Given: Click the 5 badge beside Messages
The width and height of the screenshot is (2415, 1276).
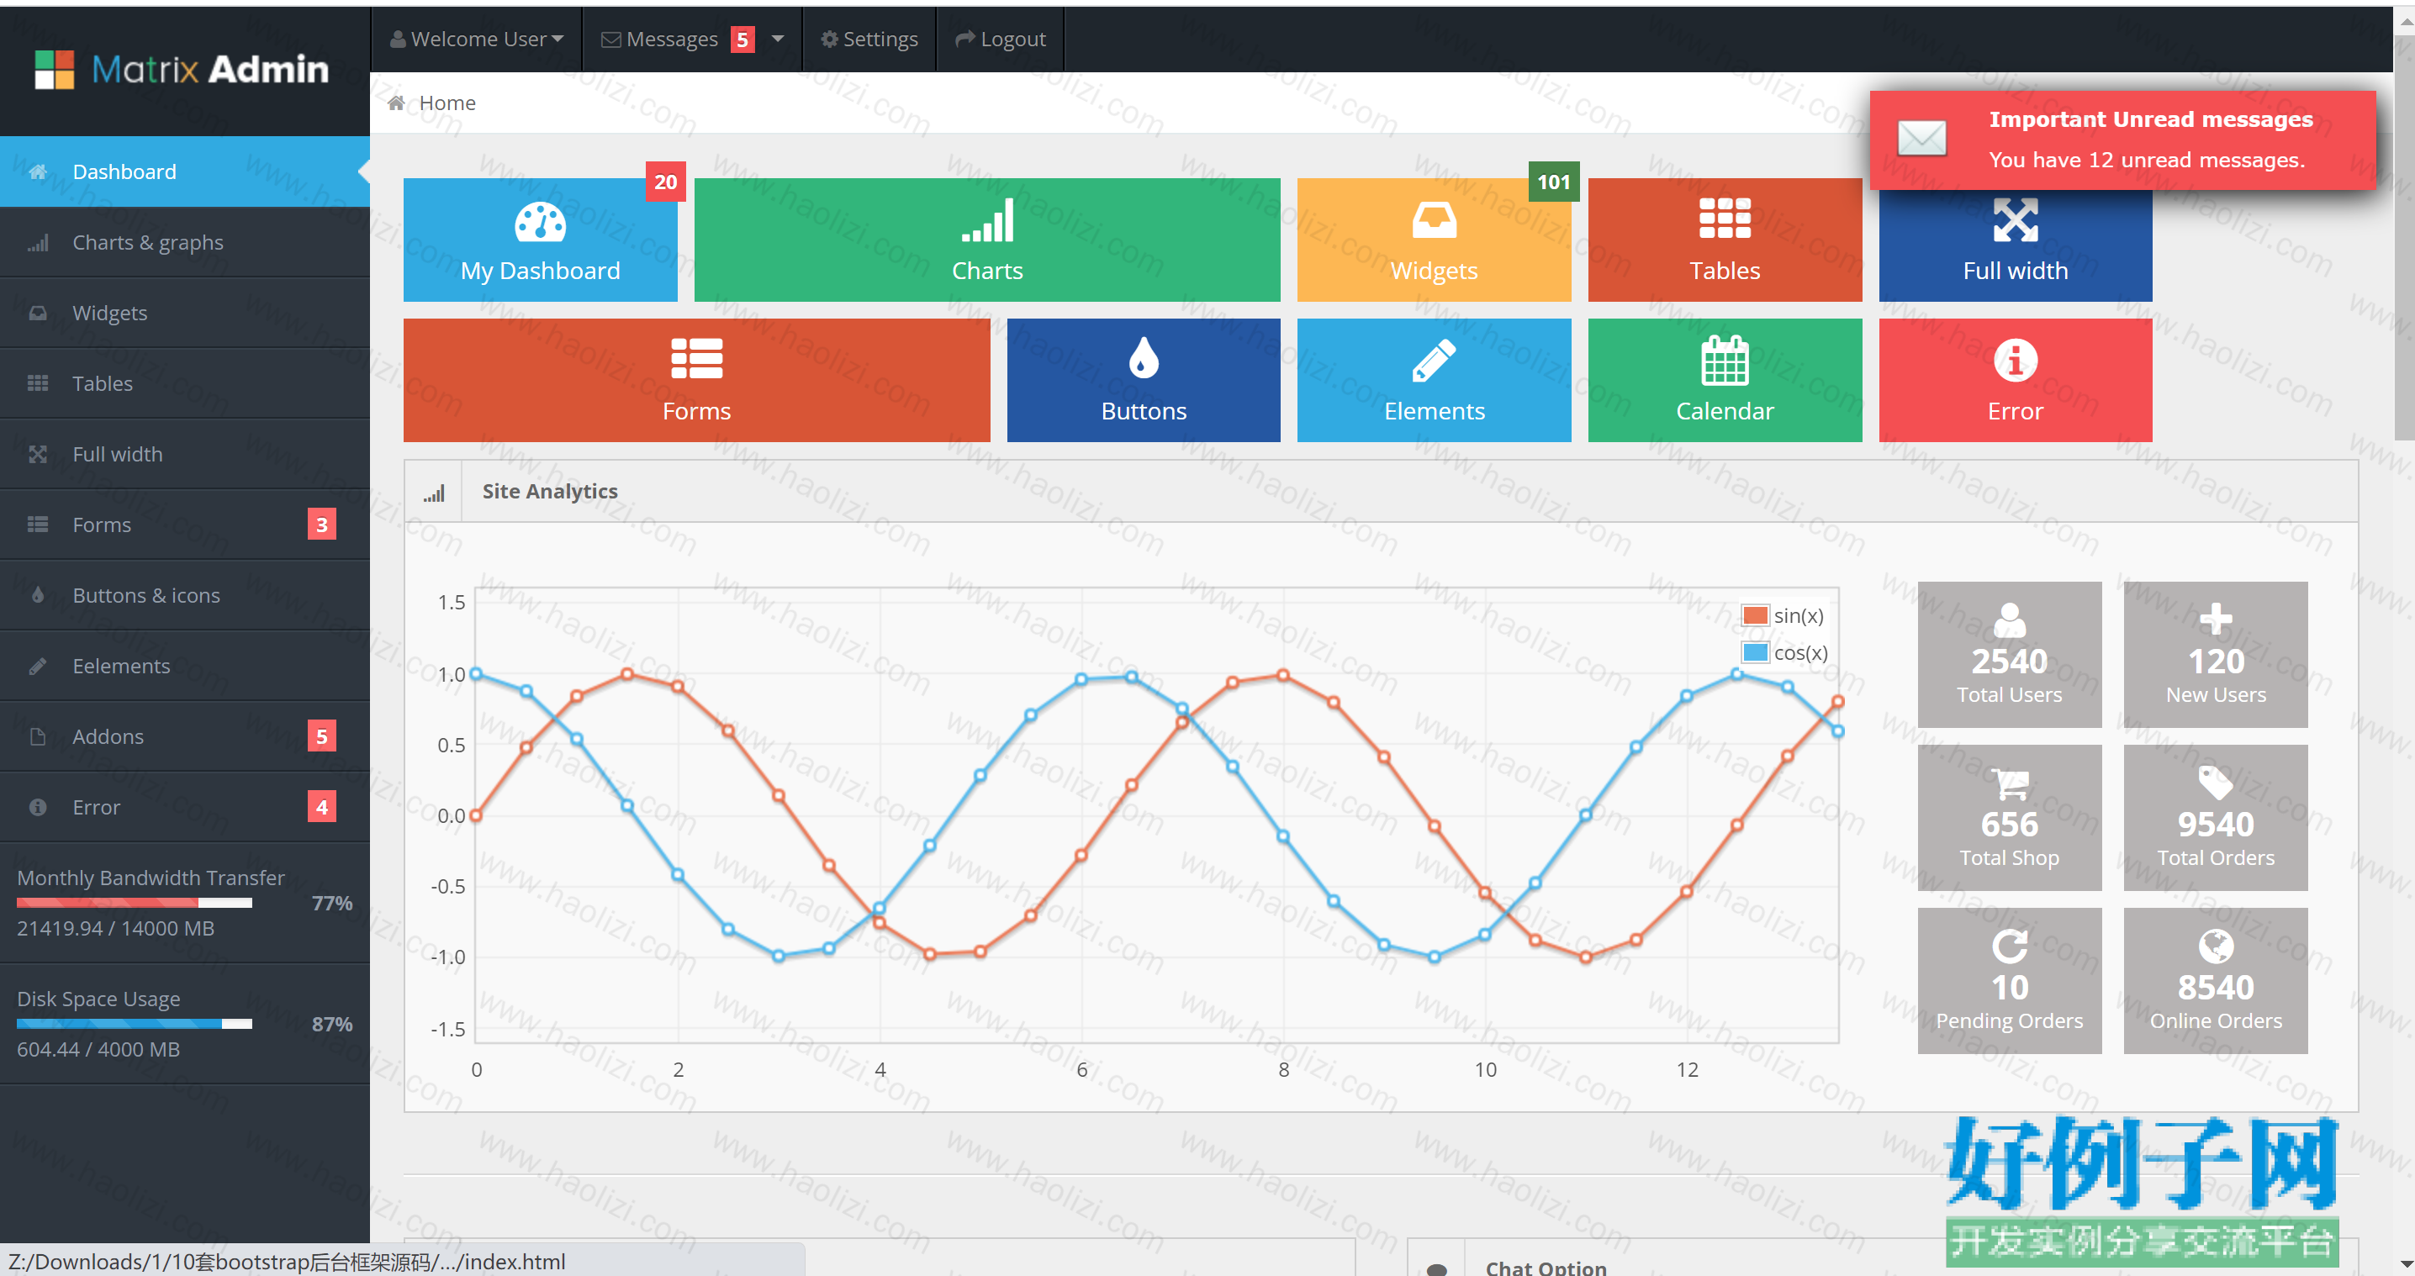Looking at the screenshot, I should (x=742, y=40).
